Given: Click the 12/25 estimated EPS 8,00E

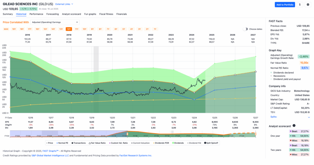Looking at the screenshot, I should 214,122.
